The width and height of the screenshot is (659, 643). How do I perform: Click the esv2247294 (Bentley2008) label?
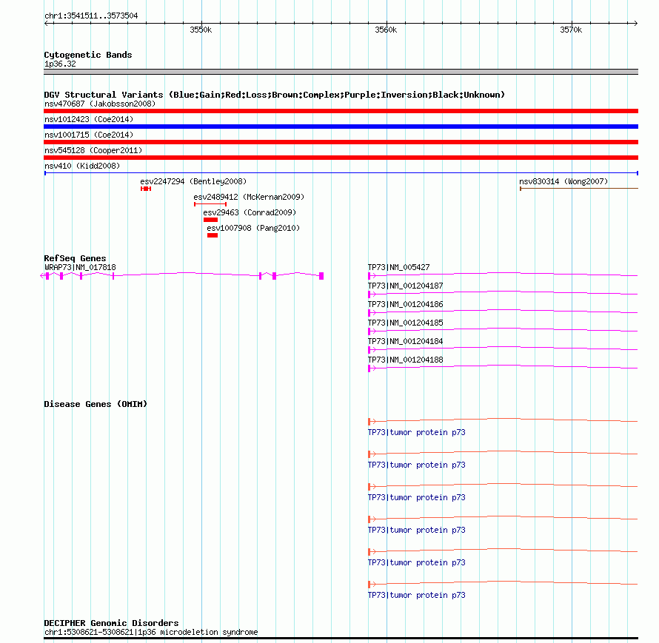pyautogui.click(x=193, y=181)
